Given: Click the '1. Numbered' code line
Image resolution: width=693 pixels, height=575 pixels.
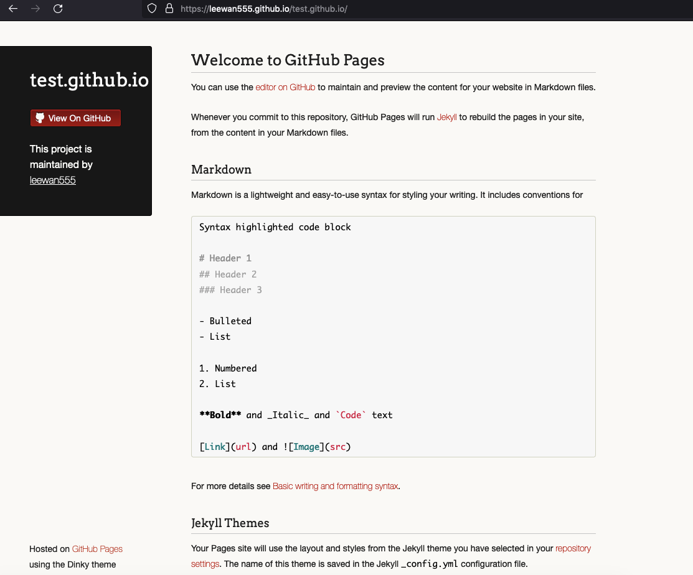Looking at the screenshot, I should (228, 368).
